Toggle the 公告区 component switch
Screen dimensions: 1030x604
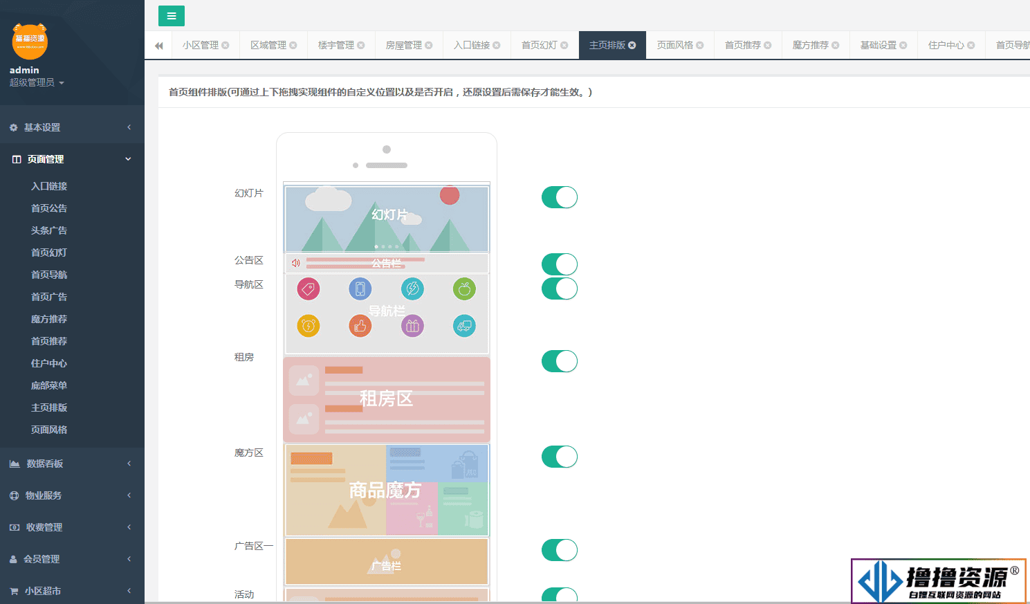click(560, 264)
